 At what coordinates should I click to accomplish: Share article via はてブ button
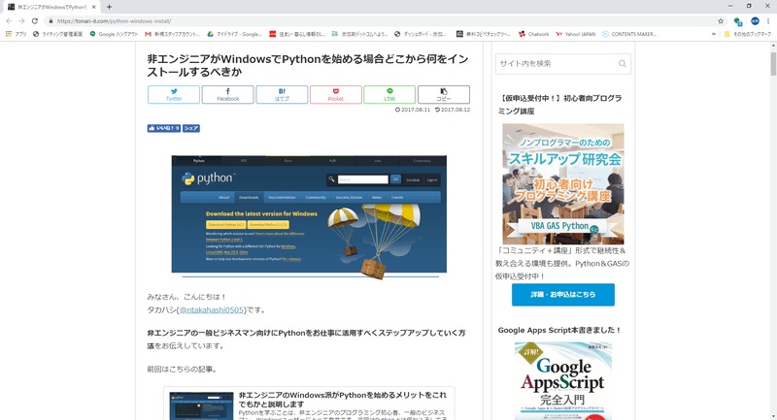tap(282, 94)
